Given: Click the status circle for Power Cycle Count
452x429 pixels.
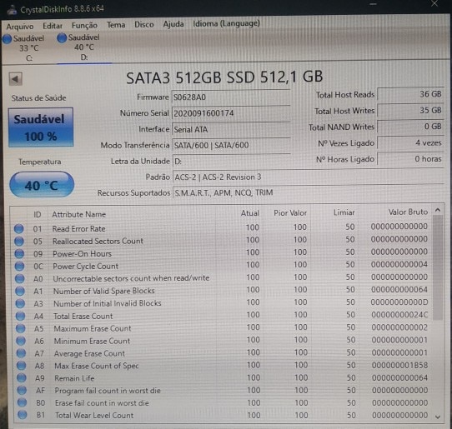Looking at the screenshot, I should [x=19, y=266].
